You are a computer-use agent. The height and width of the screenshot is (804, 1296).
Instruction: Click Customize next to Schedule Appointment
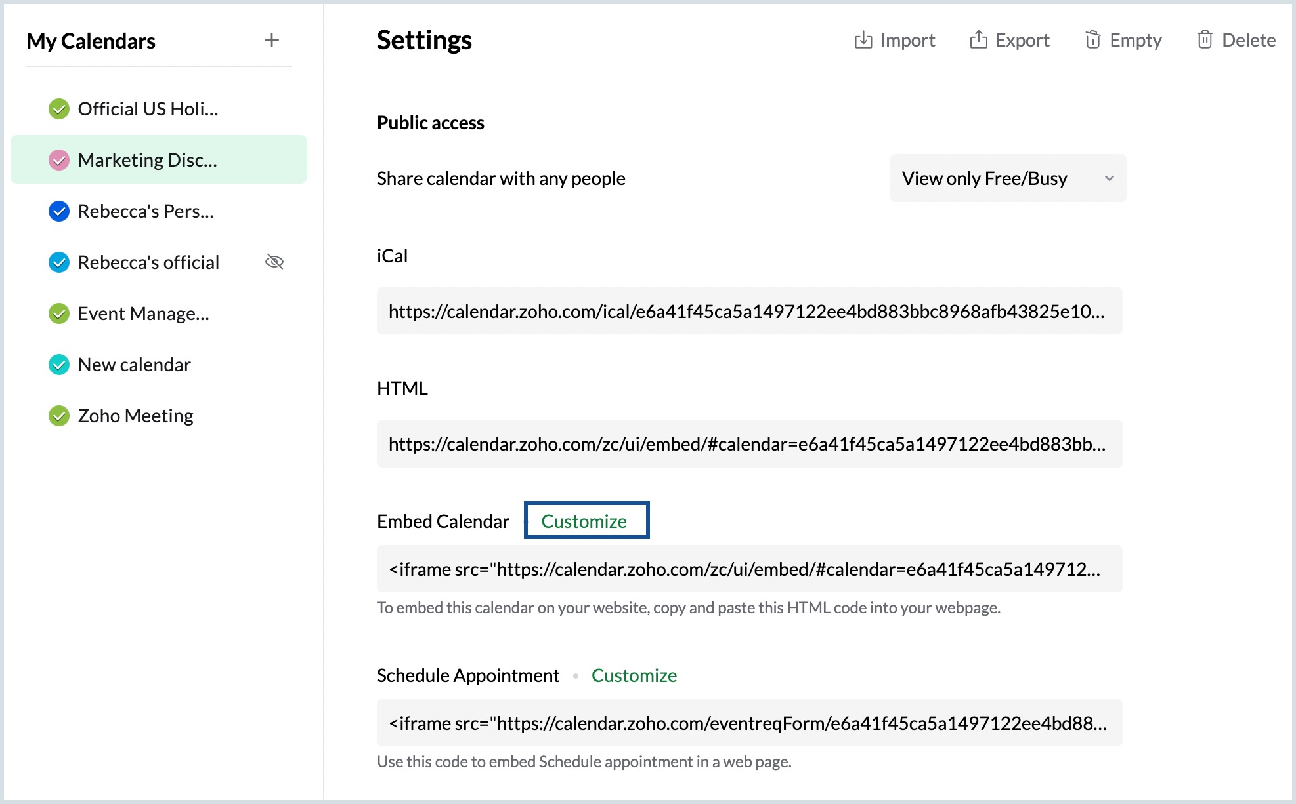point(634,675)
